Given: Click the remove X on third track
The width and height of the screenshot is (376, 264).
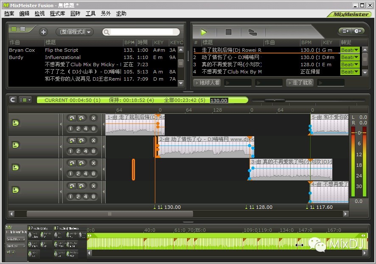Looking at the screenshot, I should [x=93, y=163].
